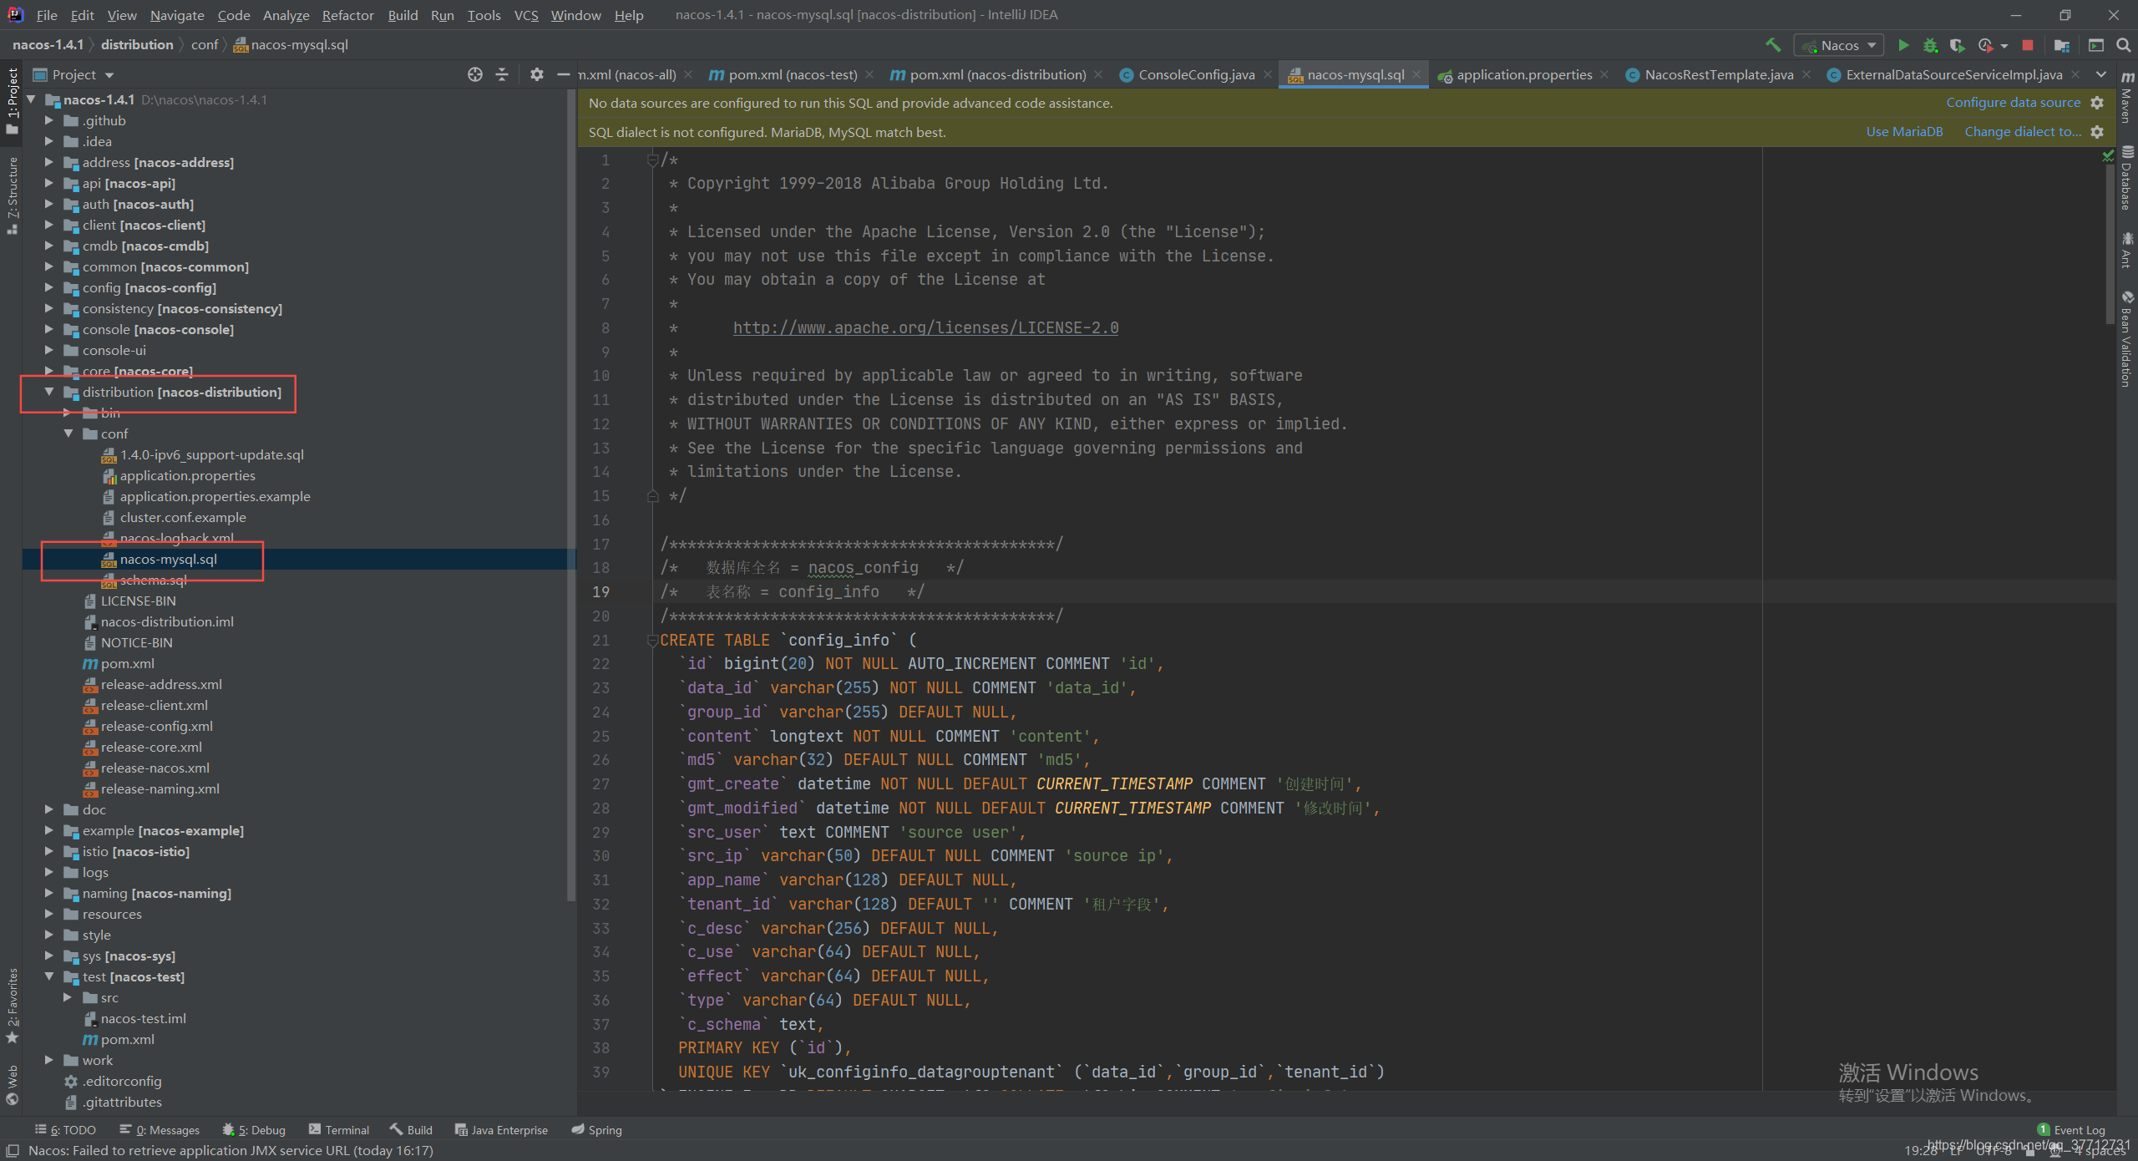Click the Profile run clock icon
This screenshot has height=1161, width=2138.
1986,45
